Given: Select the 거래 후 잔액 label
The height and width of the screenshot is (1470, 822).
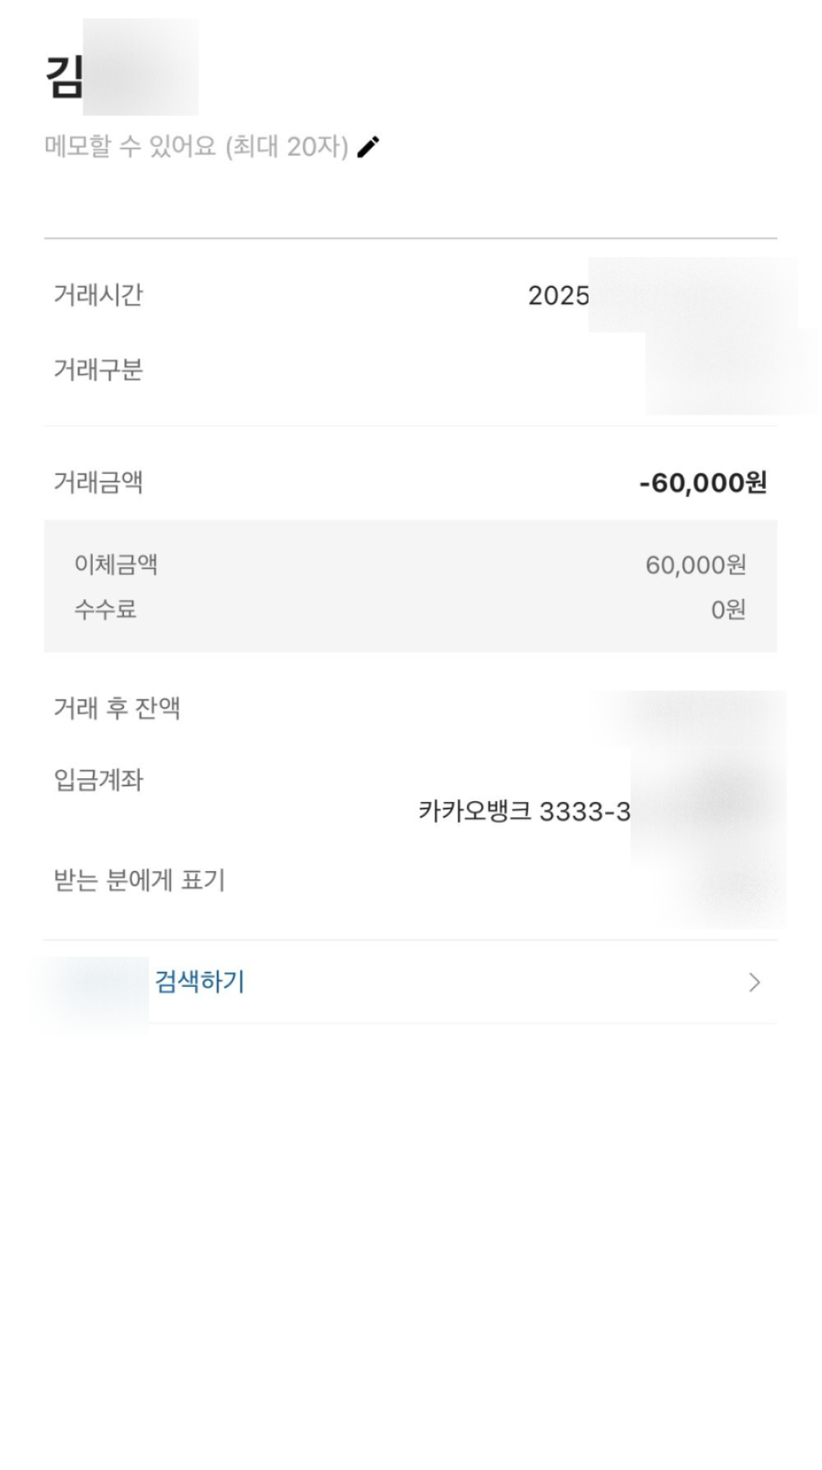Looking at the screenshot, I should [x=117, y=708].
